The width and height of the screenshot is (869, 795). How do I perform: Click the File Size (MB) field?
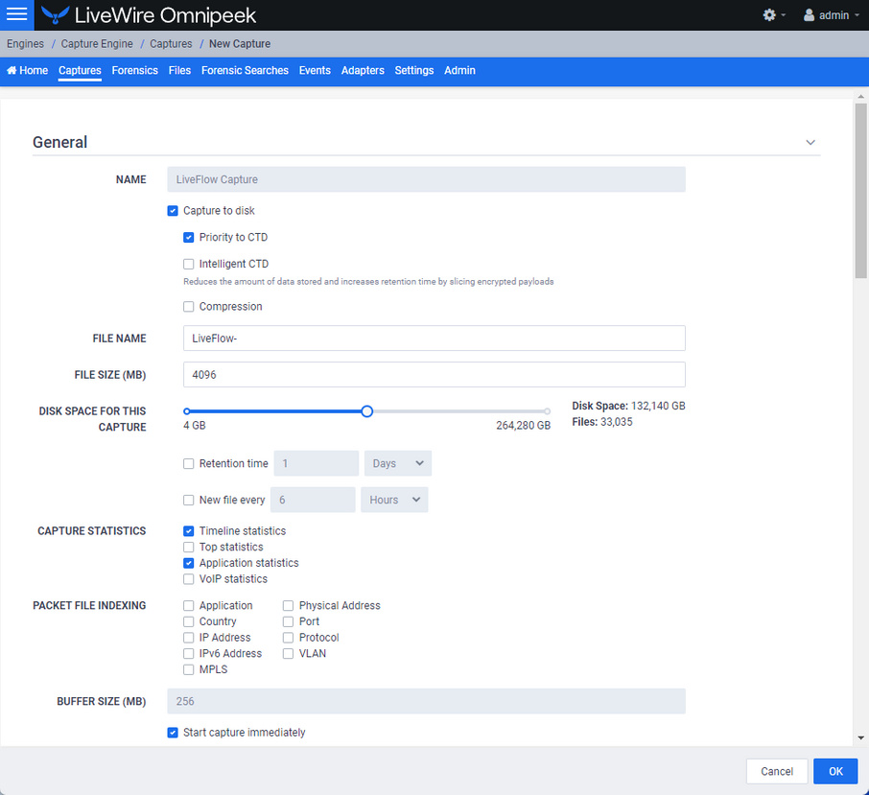coord(434,375)
